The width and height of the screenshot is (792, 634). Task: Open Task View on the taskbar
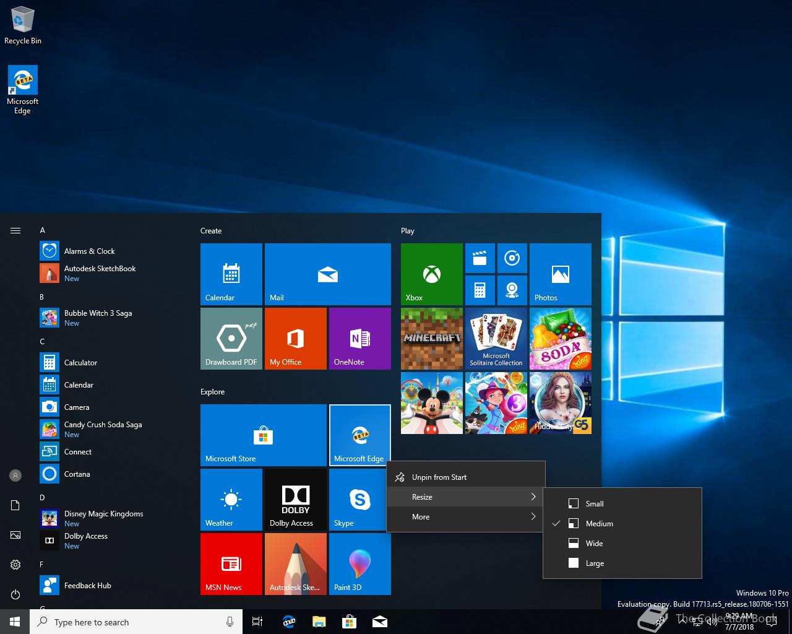(257, 622)
